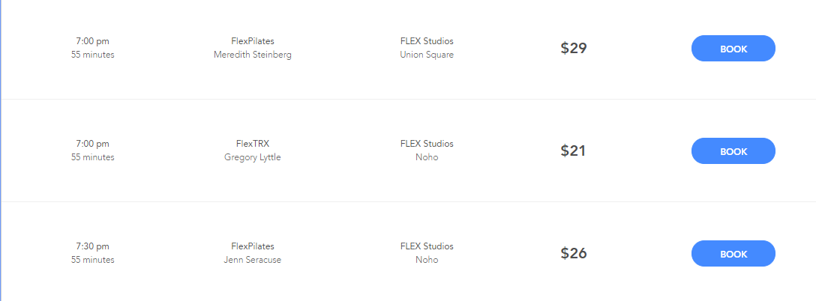
Task: Book the 7:30 pm class with Jenn Seracuse
Action: 733,254
